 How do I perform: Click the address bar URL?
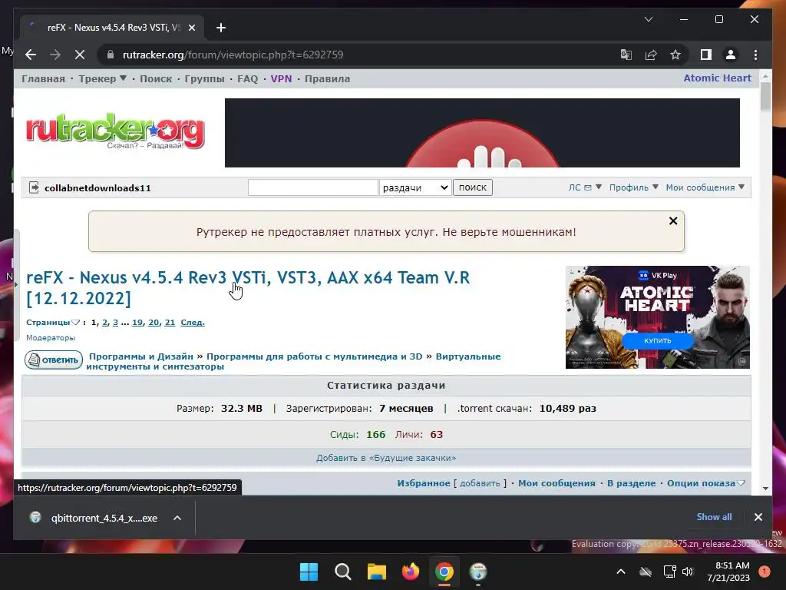click(x=233, y=55)
